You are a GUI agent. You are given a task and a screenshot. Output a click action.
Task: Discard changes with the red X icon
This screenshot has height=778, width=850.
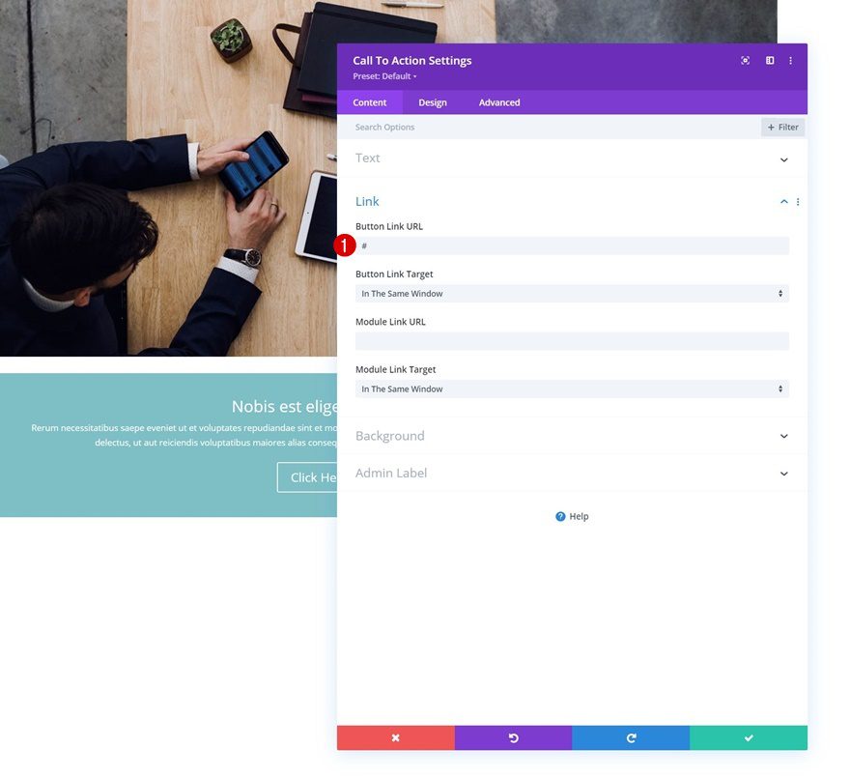pyautogui.click(x=395, y=737)
